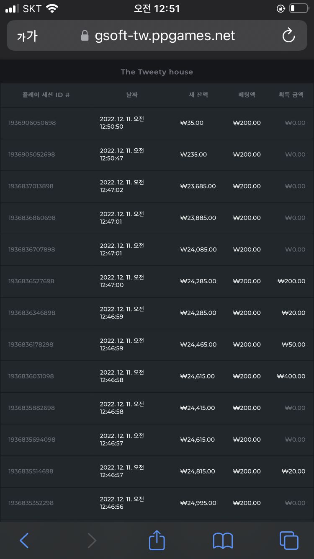
Task: Open the 가가 text size menu
Action: (27, 36)
